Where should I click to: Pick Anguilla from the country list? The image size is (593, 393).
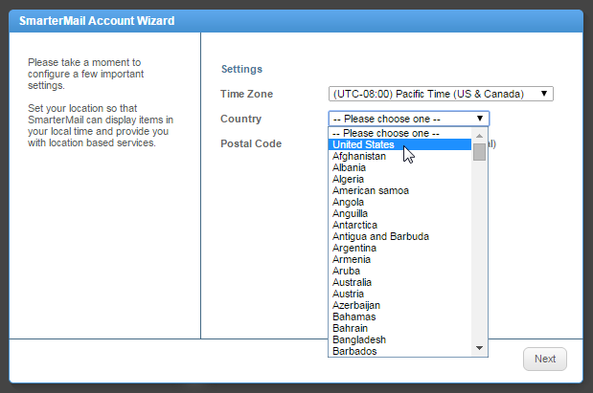click(400, 213)
